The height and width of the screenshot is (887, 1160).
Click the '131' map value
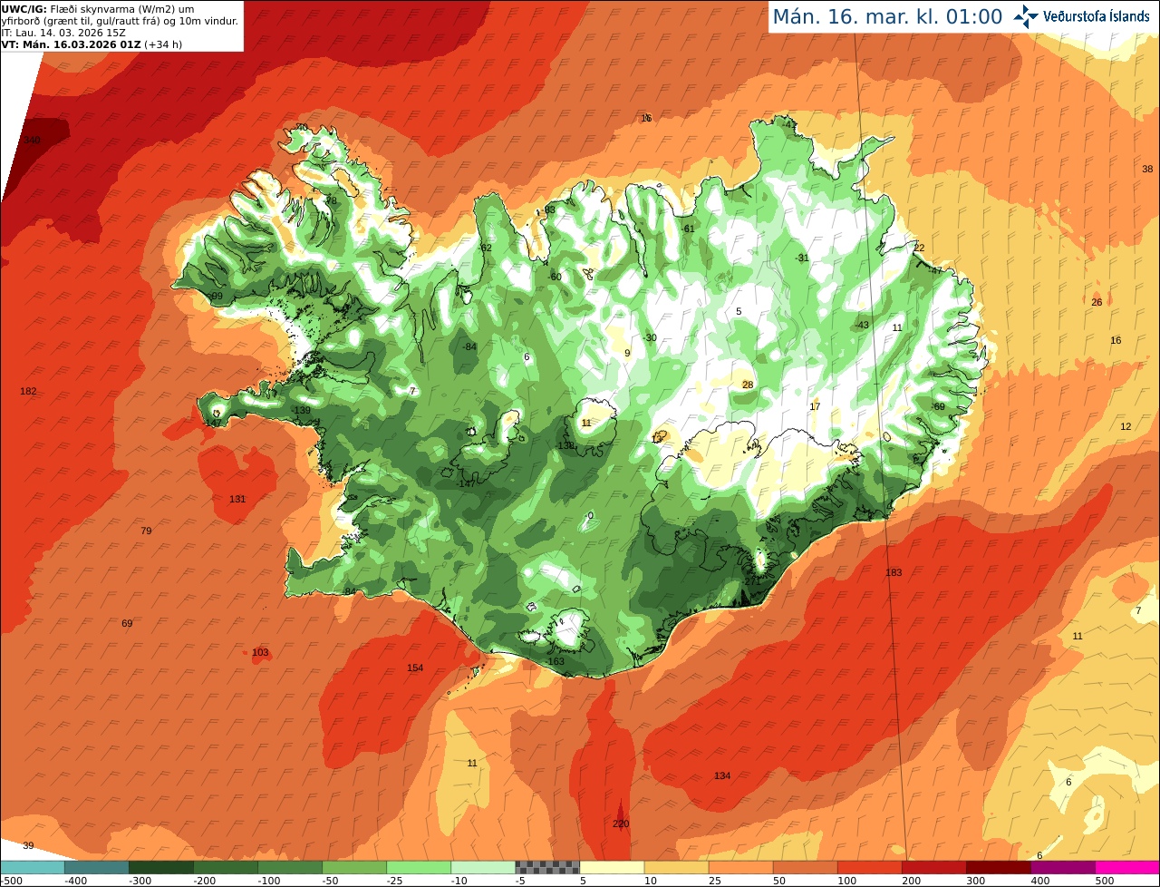pos(237,500)
